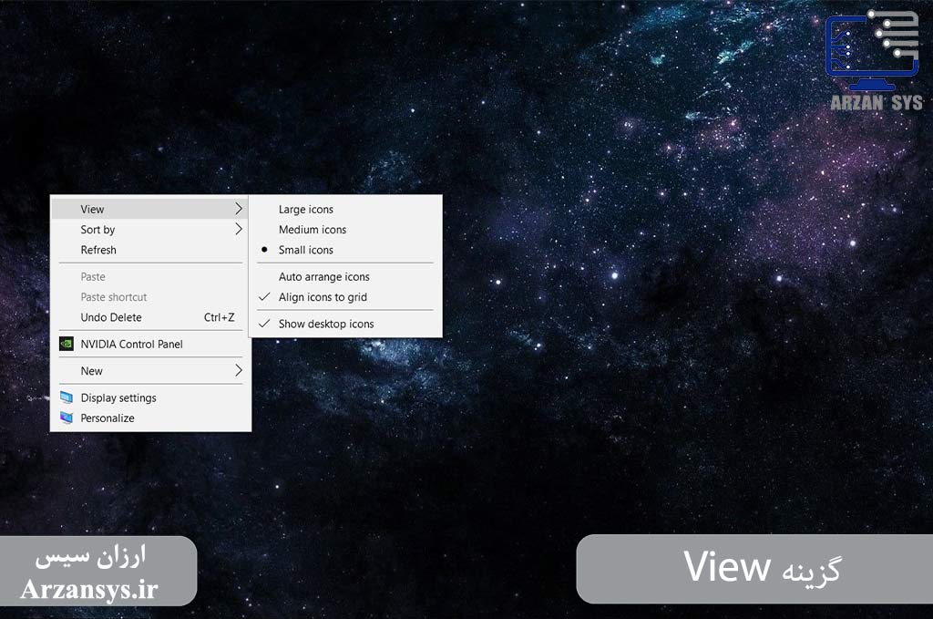933x619 pixels.
Task: Click the Arzan Sys logo
Action: (875, 60)
